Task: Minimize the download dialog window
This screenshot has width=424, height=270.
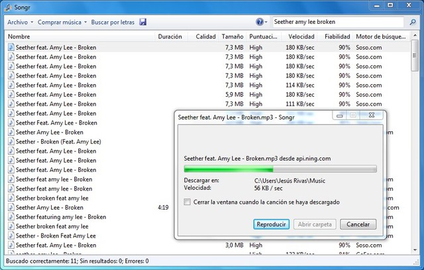Action: point(340,115)
